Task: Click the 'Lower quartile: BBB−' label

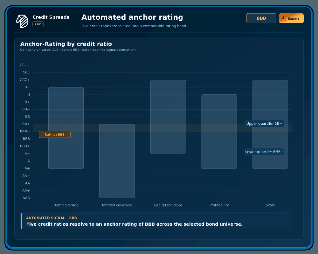Action: (x=264, y=152)
